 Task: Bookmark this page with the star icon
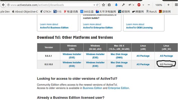click(103, 5)
